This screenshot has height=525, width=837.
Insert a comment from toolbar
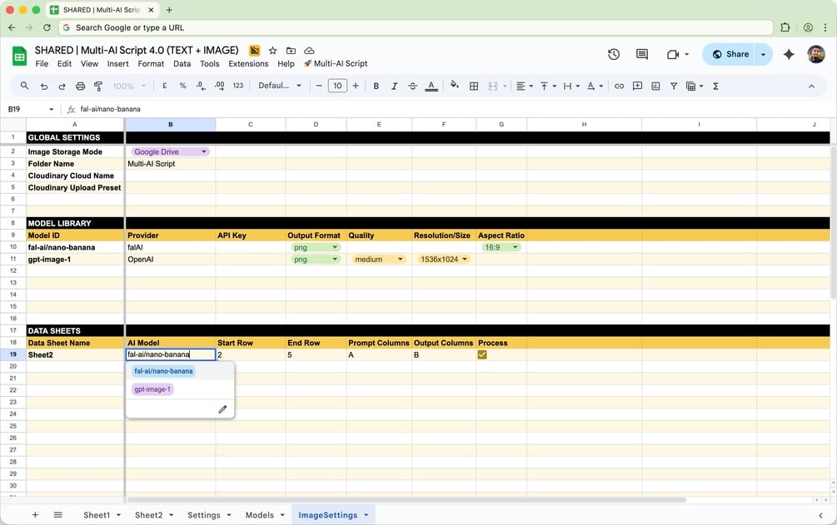[637, 86]
